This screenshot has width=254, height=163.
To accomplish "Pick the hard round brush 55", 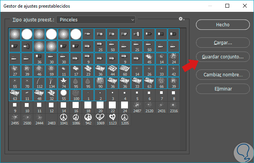I will coord(64,94).
